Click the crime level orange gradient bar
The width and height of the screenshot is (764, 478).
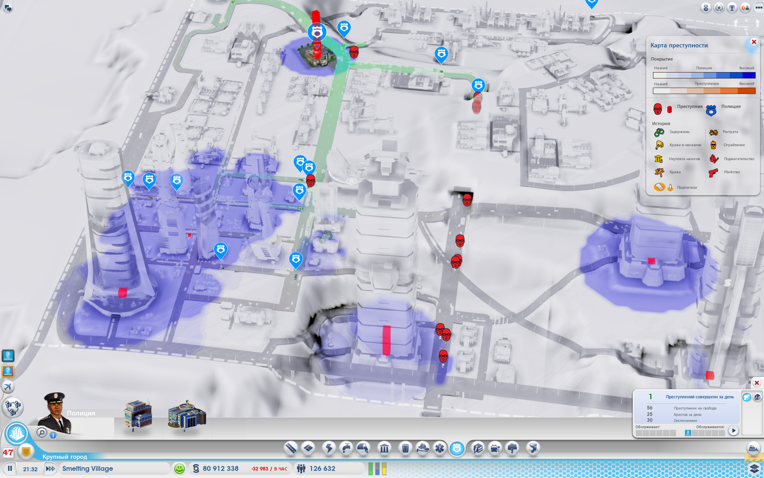click(704, 91)
